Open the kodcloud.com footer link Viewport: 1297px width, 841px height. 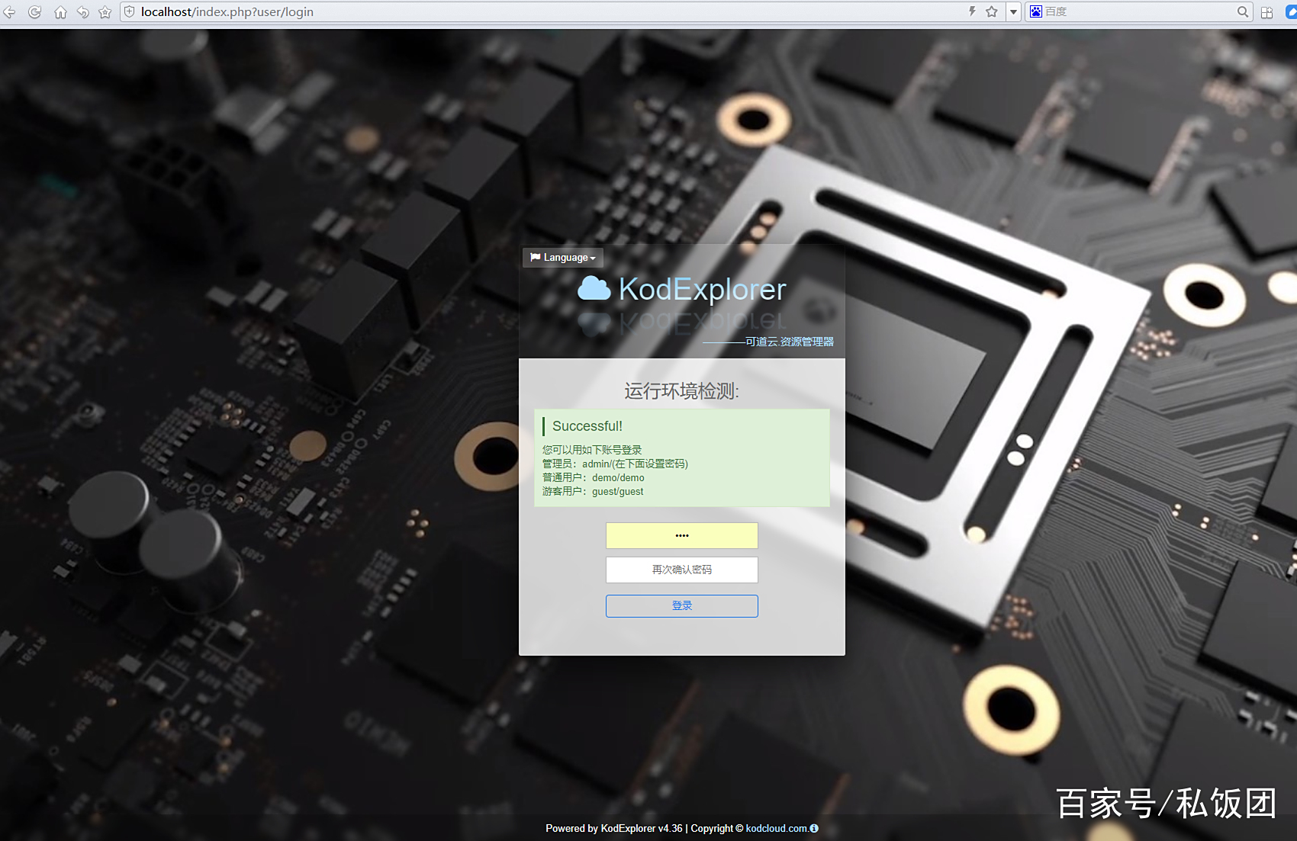click(x=776, y=828)
